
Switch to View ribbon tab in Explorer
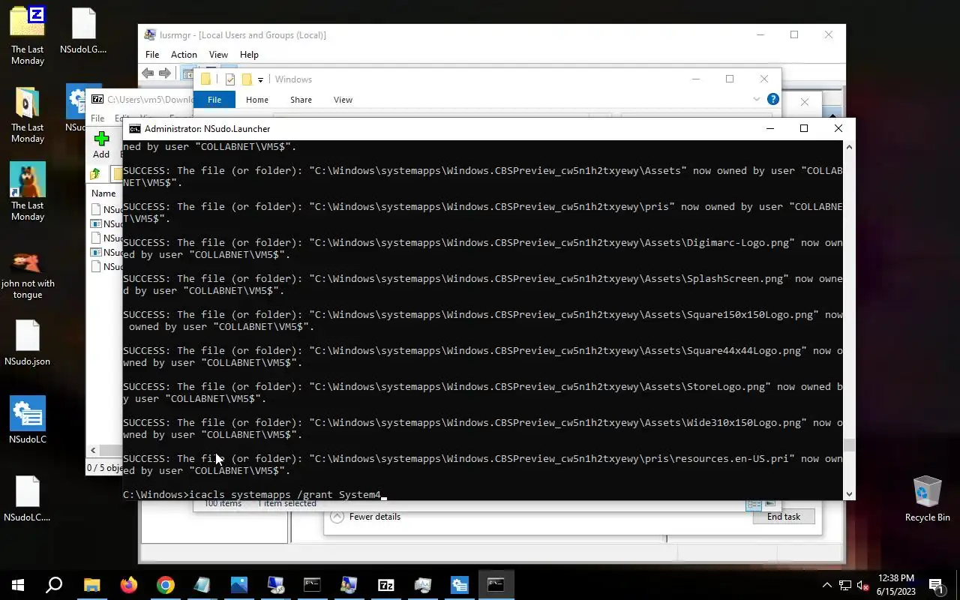[x=343, y=99]
